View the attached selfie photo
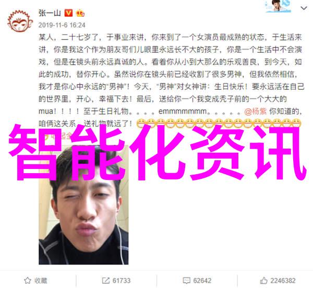Image resolution: width=313 pixels, height=291 pixels. point(83,205)
